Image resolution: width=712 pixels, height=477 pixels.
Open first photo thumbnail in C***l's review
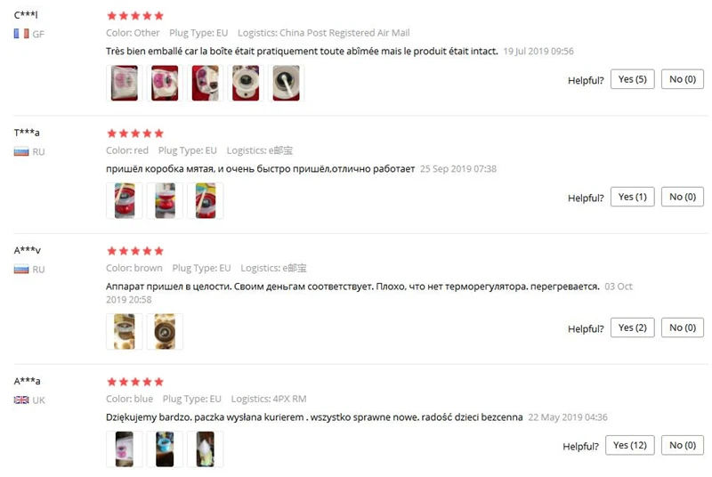tap(125, 83)
